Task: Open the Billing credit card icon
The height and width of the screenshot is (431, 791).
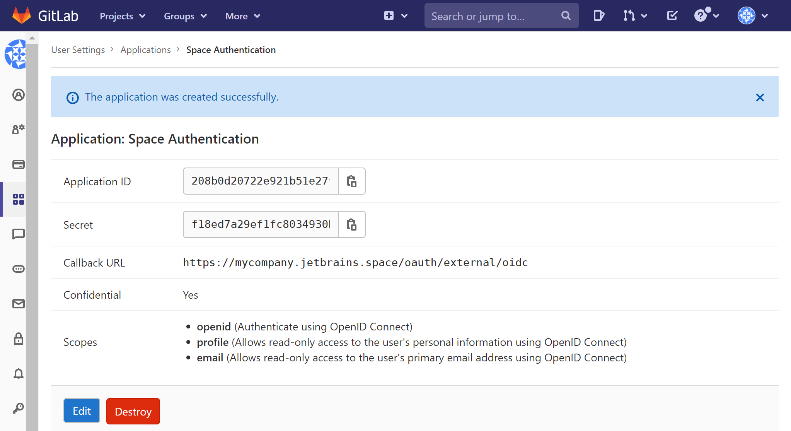Action: tap(18, 164)
